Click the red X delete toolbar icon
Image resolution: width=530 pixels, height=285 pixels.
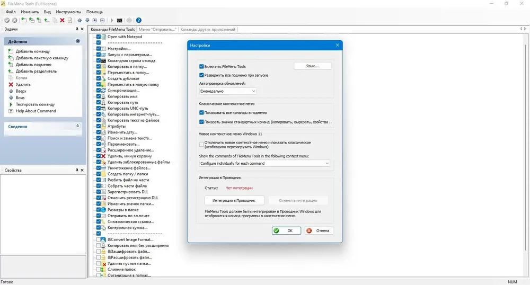coord(62,20)
